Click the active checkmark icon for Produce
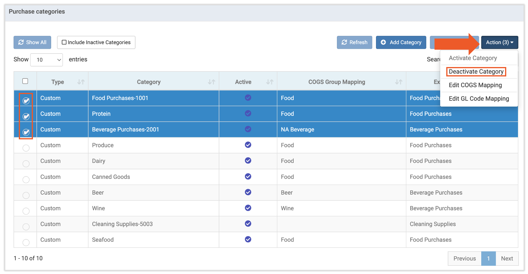The image size is (528, 274). pyautogui.click(x=248, y=145)
